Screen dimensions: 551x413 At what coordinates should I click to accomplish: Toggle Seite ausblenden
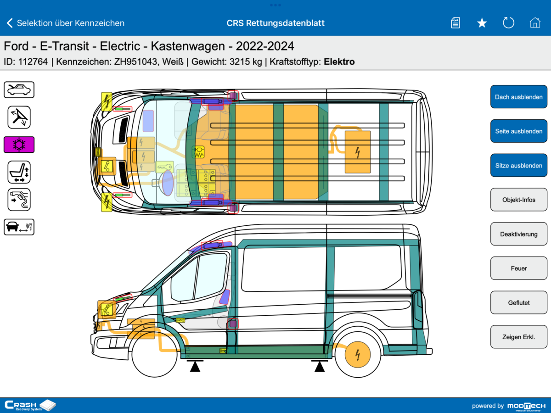click(519, 131)
